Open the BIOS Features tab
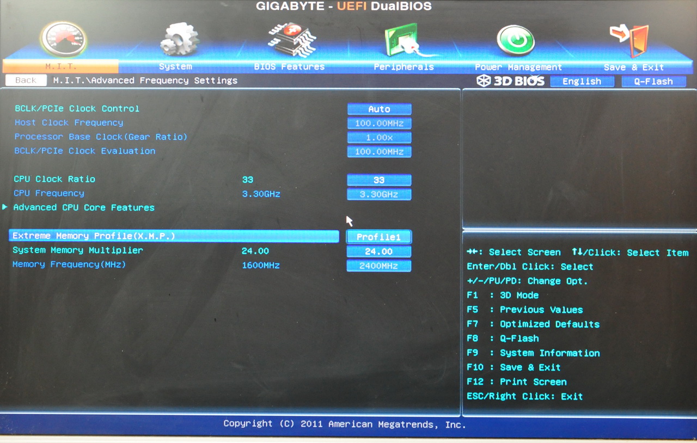The image size is (697, 443). click(x=289, y=66)
